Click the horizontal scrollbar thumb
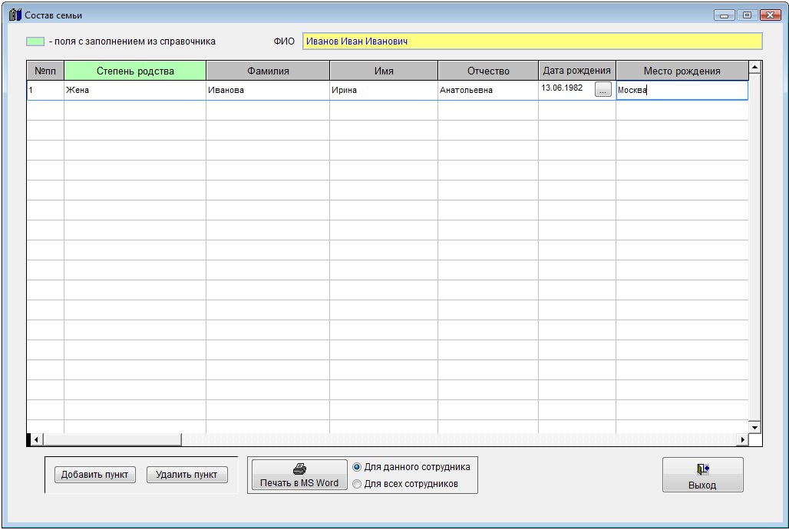This screenshot has width=789, height=530. click(112, 440)
